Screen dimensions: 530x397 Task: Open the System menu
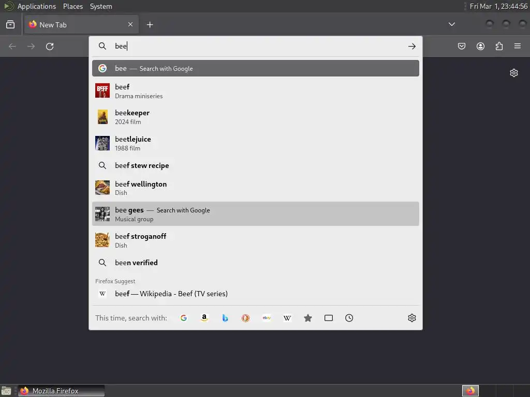coord(101,6)
